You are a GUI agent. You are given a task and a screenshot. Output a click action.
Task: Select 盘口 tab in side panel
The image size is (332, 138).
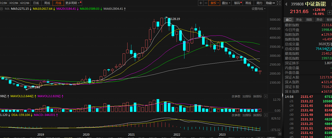coord(289,20)
